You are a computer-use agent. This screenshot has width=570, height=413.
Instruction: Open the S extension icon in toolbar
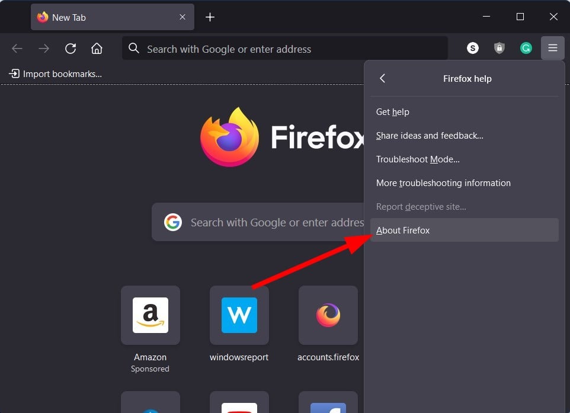point(473,48)
